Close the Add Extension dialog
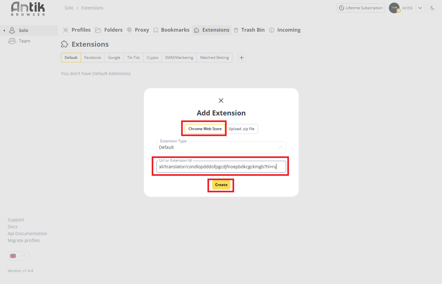This screenshot has height=284, width=442. (221, 100)
